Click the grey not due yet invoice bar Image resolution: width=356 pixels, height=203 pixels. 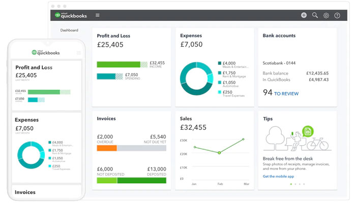142,148
